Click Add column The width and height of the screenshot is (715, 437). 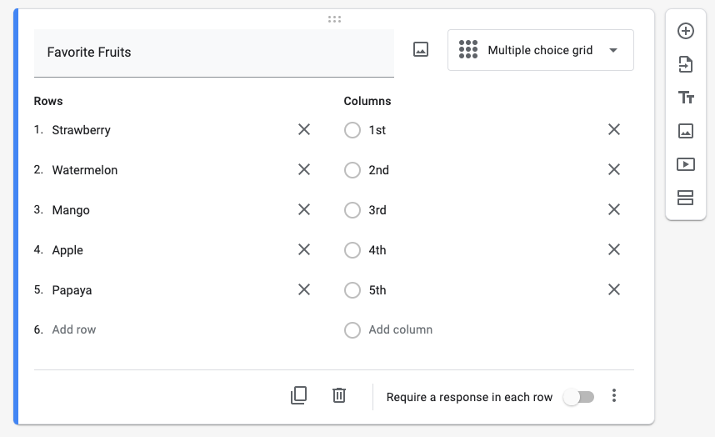tap(400, 329)
